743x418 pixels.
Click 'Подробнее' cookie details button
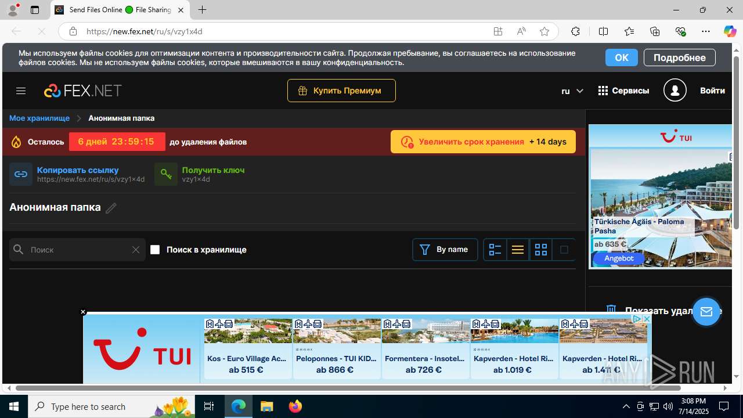(x=680, y=57)
